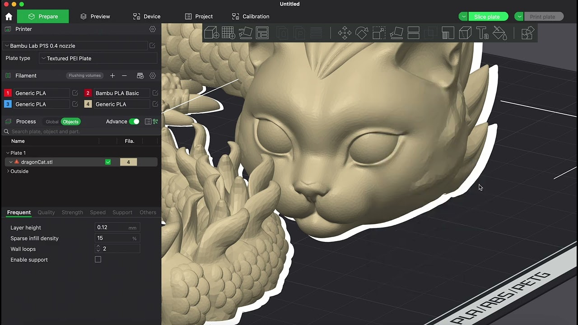Viewport: 578px width, 325px height.
Task: Switch to the Speed settings tab
Action: [x=98, y=212]
